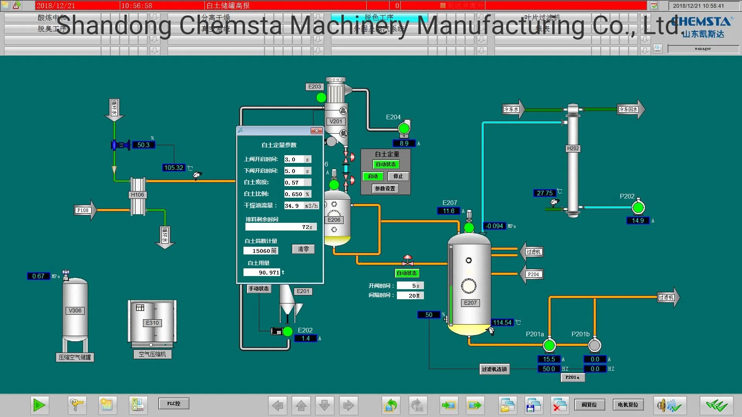Click the print-screen icon left of manager field
This screenshot has width=742, height=417.
658,48
